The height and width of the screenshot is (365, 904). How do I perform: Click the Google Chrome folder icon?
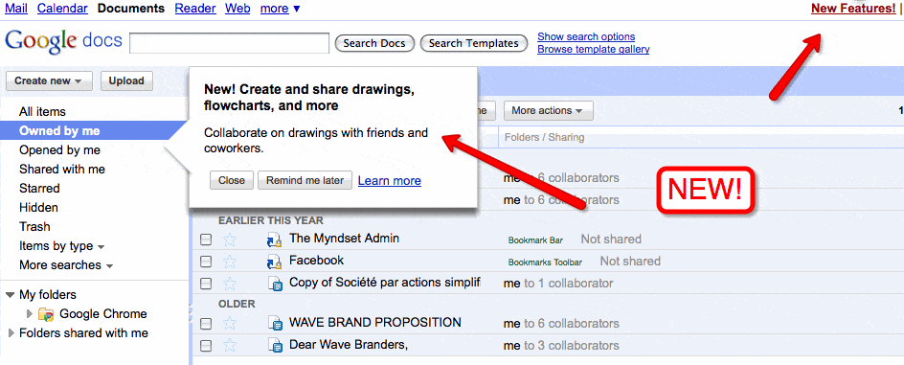(x=46, y=314)
